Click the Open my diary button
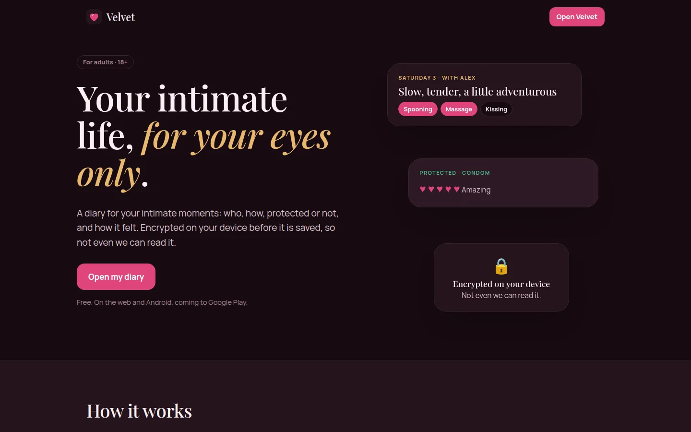 point(116,277)
